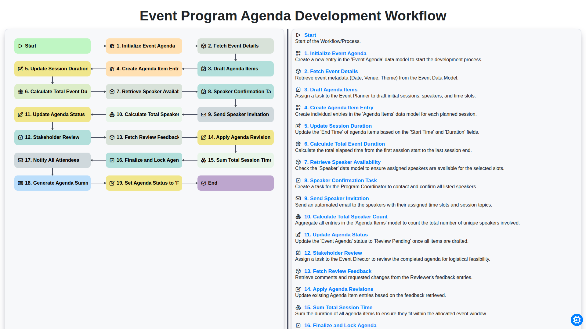Viewport: 586px width, 329px height.
Task: Click the envelope icon in Notify All Attendees node
Action: point(20,160)
